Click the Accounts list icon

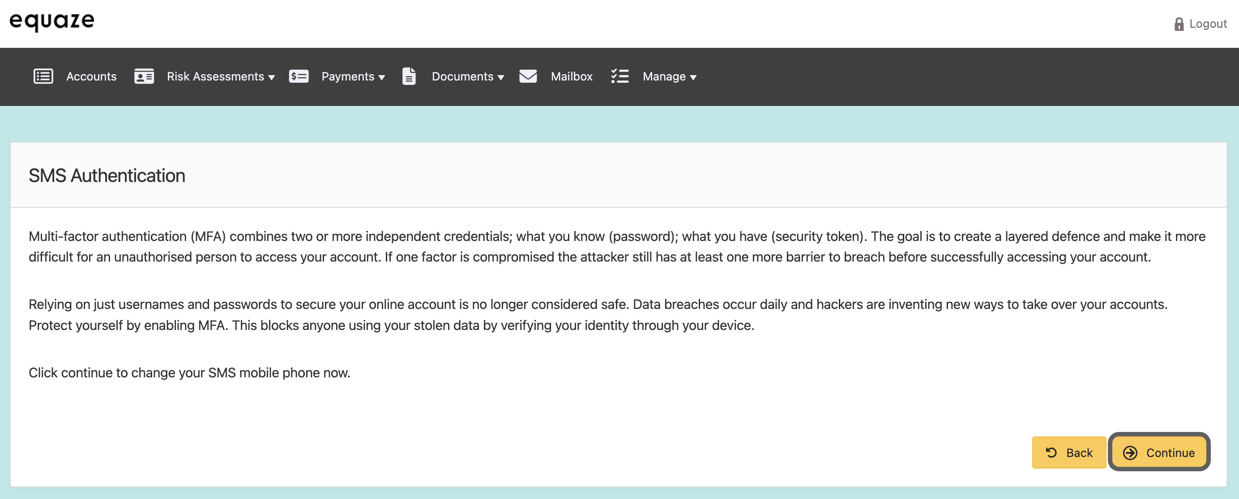(x=43, y=76)
